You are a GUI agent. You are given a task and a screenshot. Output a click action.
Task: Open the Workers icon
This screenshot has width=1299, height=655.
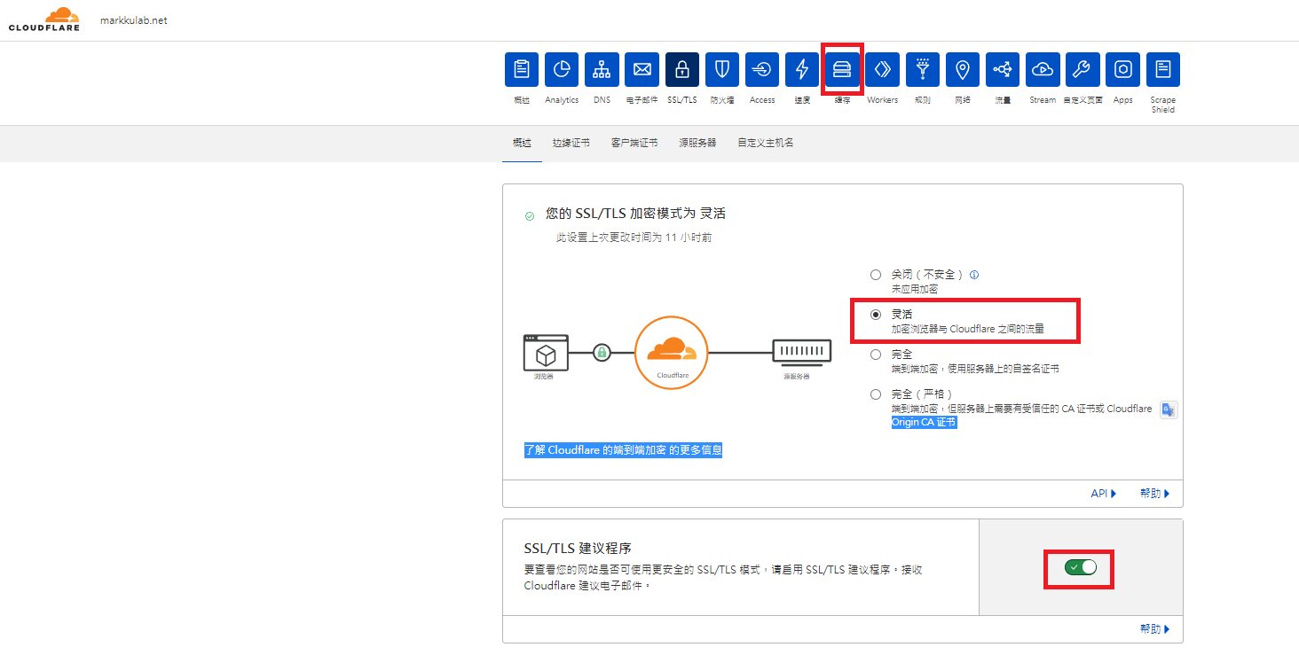(882, 69)
